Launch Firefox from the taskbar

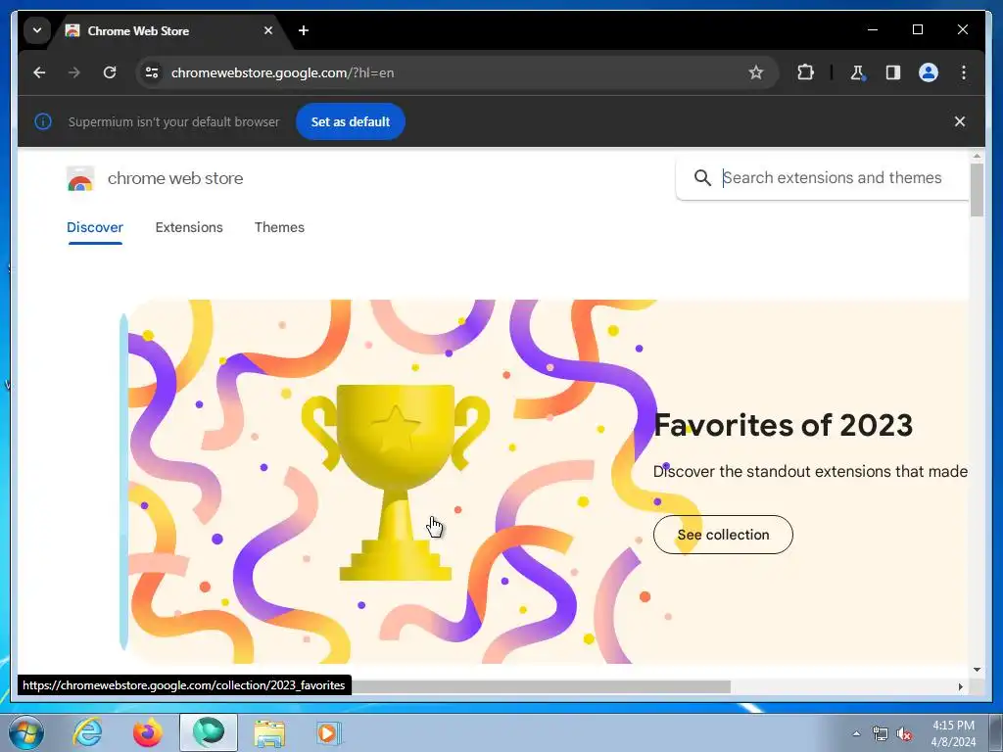click(x=148, y=732)
